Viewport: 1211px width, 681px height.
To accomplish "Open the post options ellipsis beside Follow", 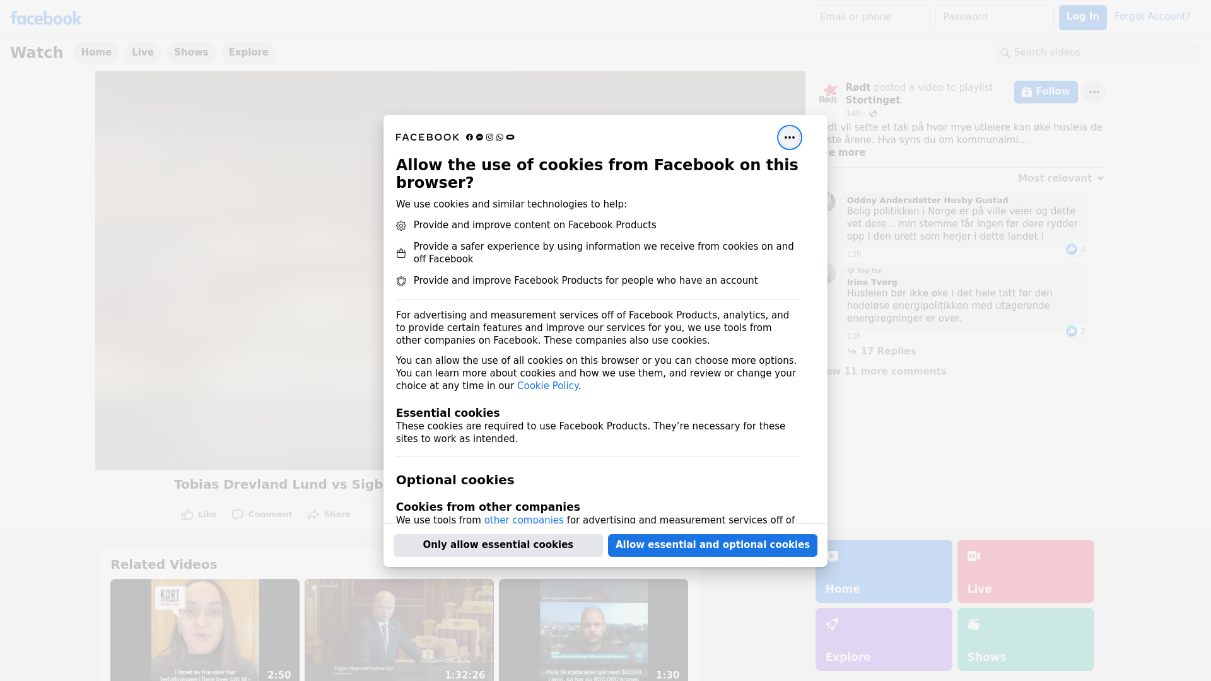I will tap(1094, 92).
